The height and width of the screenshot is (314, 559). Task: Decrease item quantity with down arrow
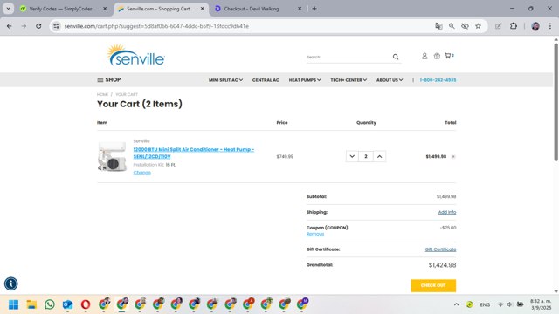tap(352, 156)
